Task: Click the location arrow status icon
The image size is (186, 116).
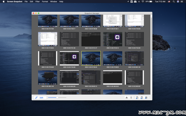Action: pyautogui.click(x=128, y=1)
